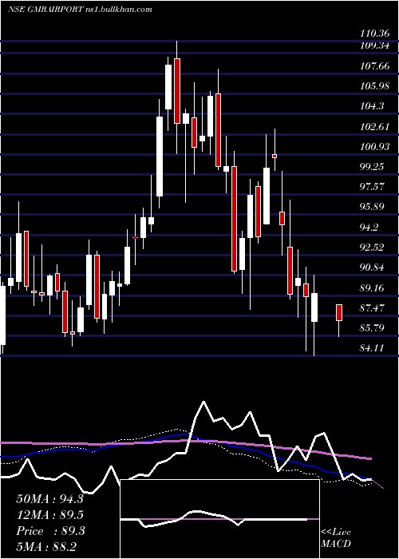This screenshot has height=559, width=399.
Task: Click the 87.47 price level label
Action: point(372,308)
